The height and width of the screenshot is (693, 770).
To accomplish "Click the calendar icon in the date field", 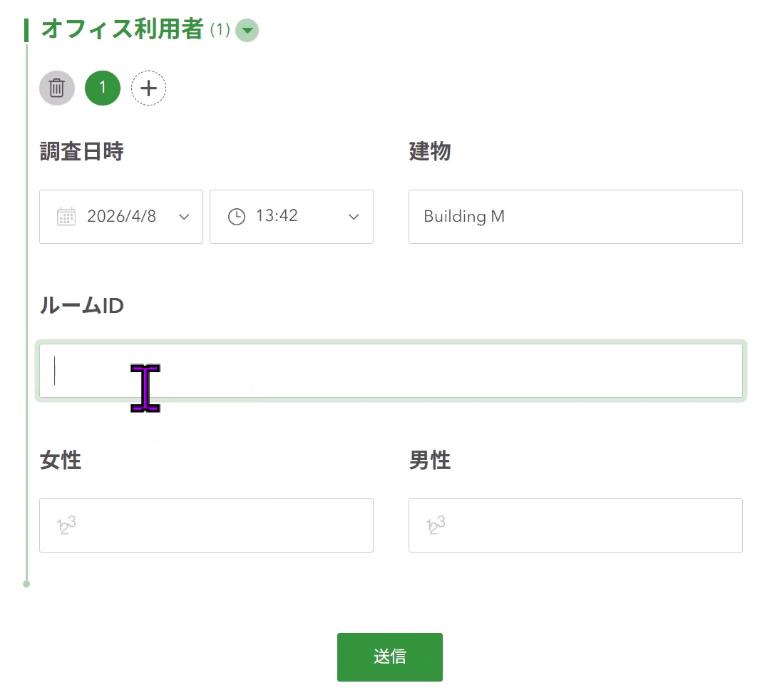I will pos(66,217).
